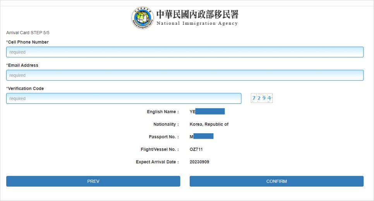Click the flight number OZ711
The height and width of the screenshot is (201, 374).
click(x=196, y=149)
